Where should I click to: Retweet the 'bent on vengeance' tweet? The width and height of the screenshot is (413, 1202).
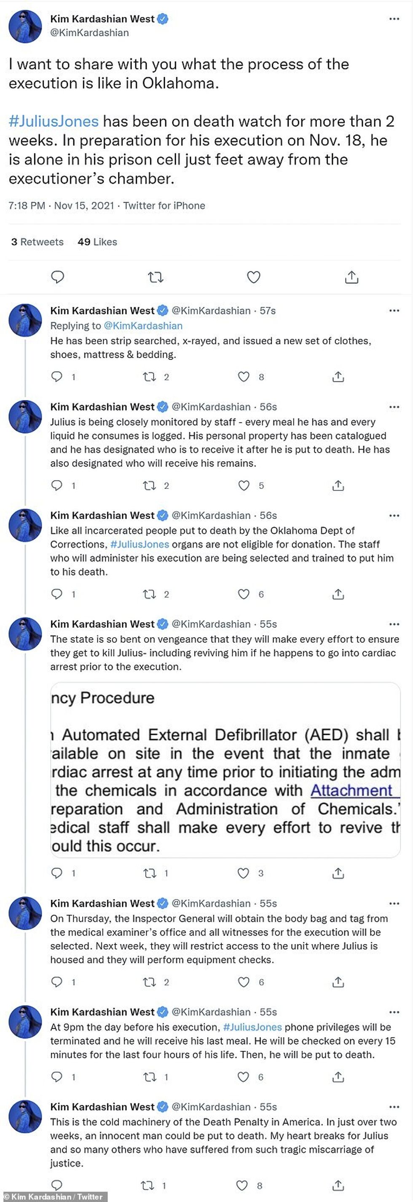(x=149, y=873)
